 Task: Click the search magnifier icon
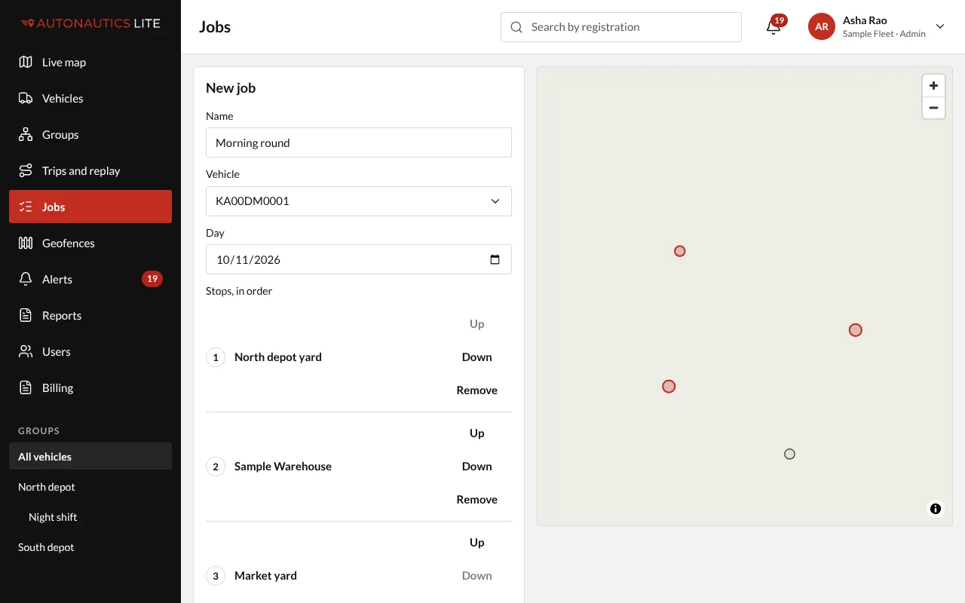[x=516, y=27]
